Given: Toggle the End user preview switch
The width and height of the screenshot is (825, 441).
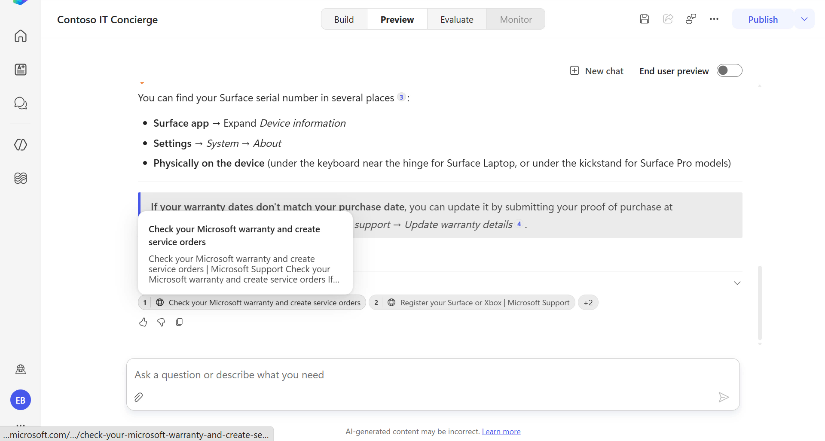Looking at the screenshot, I should pos(730,70).
